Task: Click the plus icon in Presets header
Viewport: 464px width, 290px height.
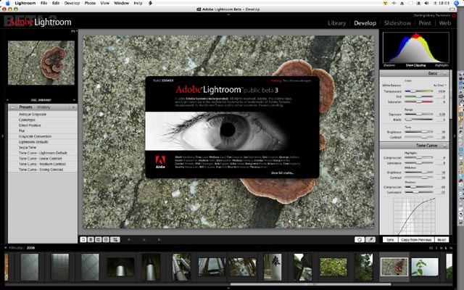Action: (x=73, y=107)
